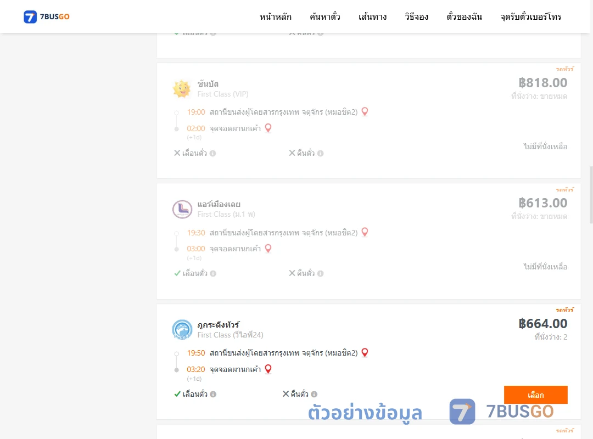Show เลื่อนตั๋ว info icon on ซันบัส card
This screenshot has width=593, height=439.
[213, 153]
